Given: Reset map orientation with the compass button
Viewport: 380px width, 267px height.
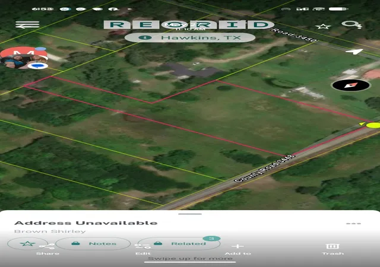Looking at the screenshot, I should coord(351,85).
